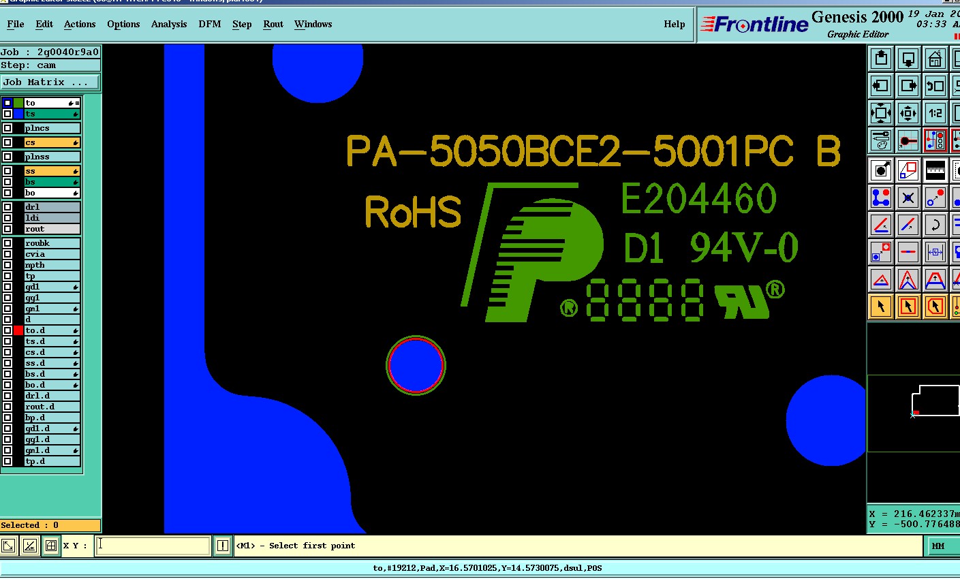
Task: Click the grid icon left of X Y label
Action: [x=50, y=546]
